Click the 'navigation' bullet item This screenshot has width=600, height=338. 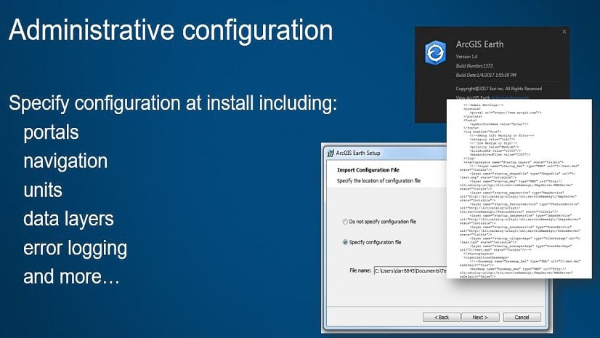tap(65, 161)
